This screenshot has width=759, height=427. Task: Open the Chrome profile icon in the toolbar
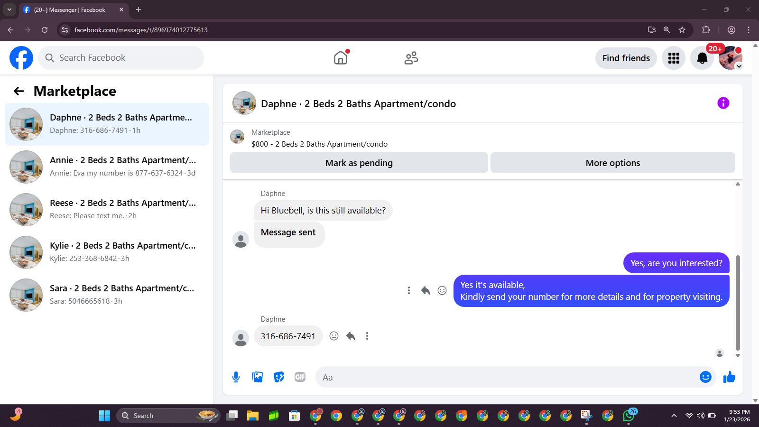click(x=731, y=30)
